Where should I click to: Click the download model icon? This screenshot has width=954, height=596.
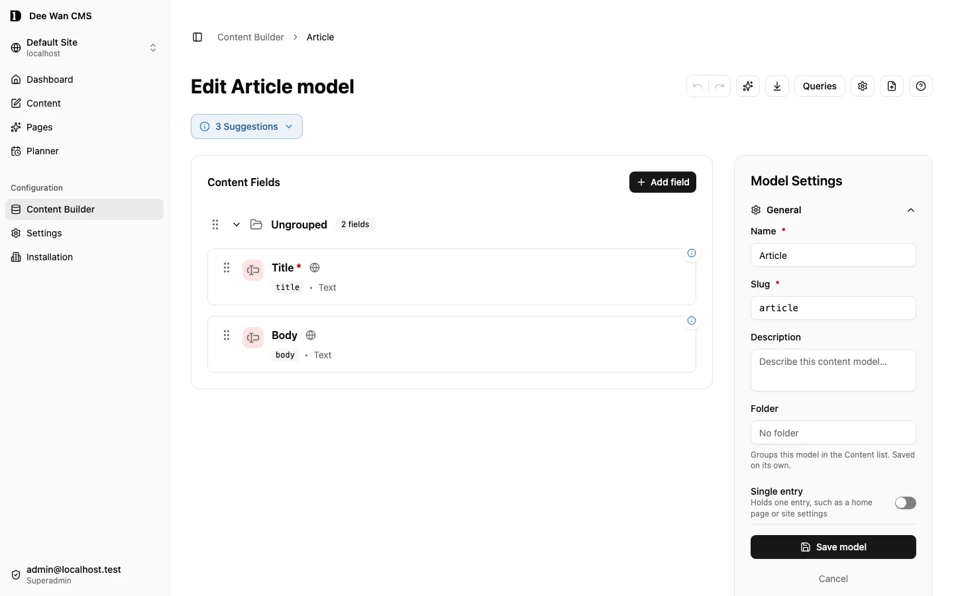[x=777, y=86]
